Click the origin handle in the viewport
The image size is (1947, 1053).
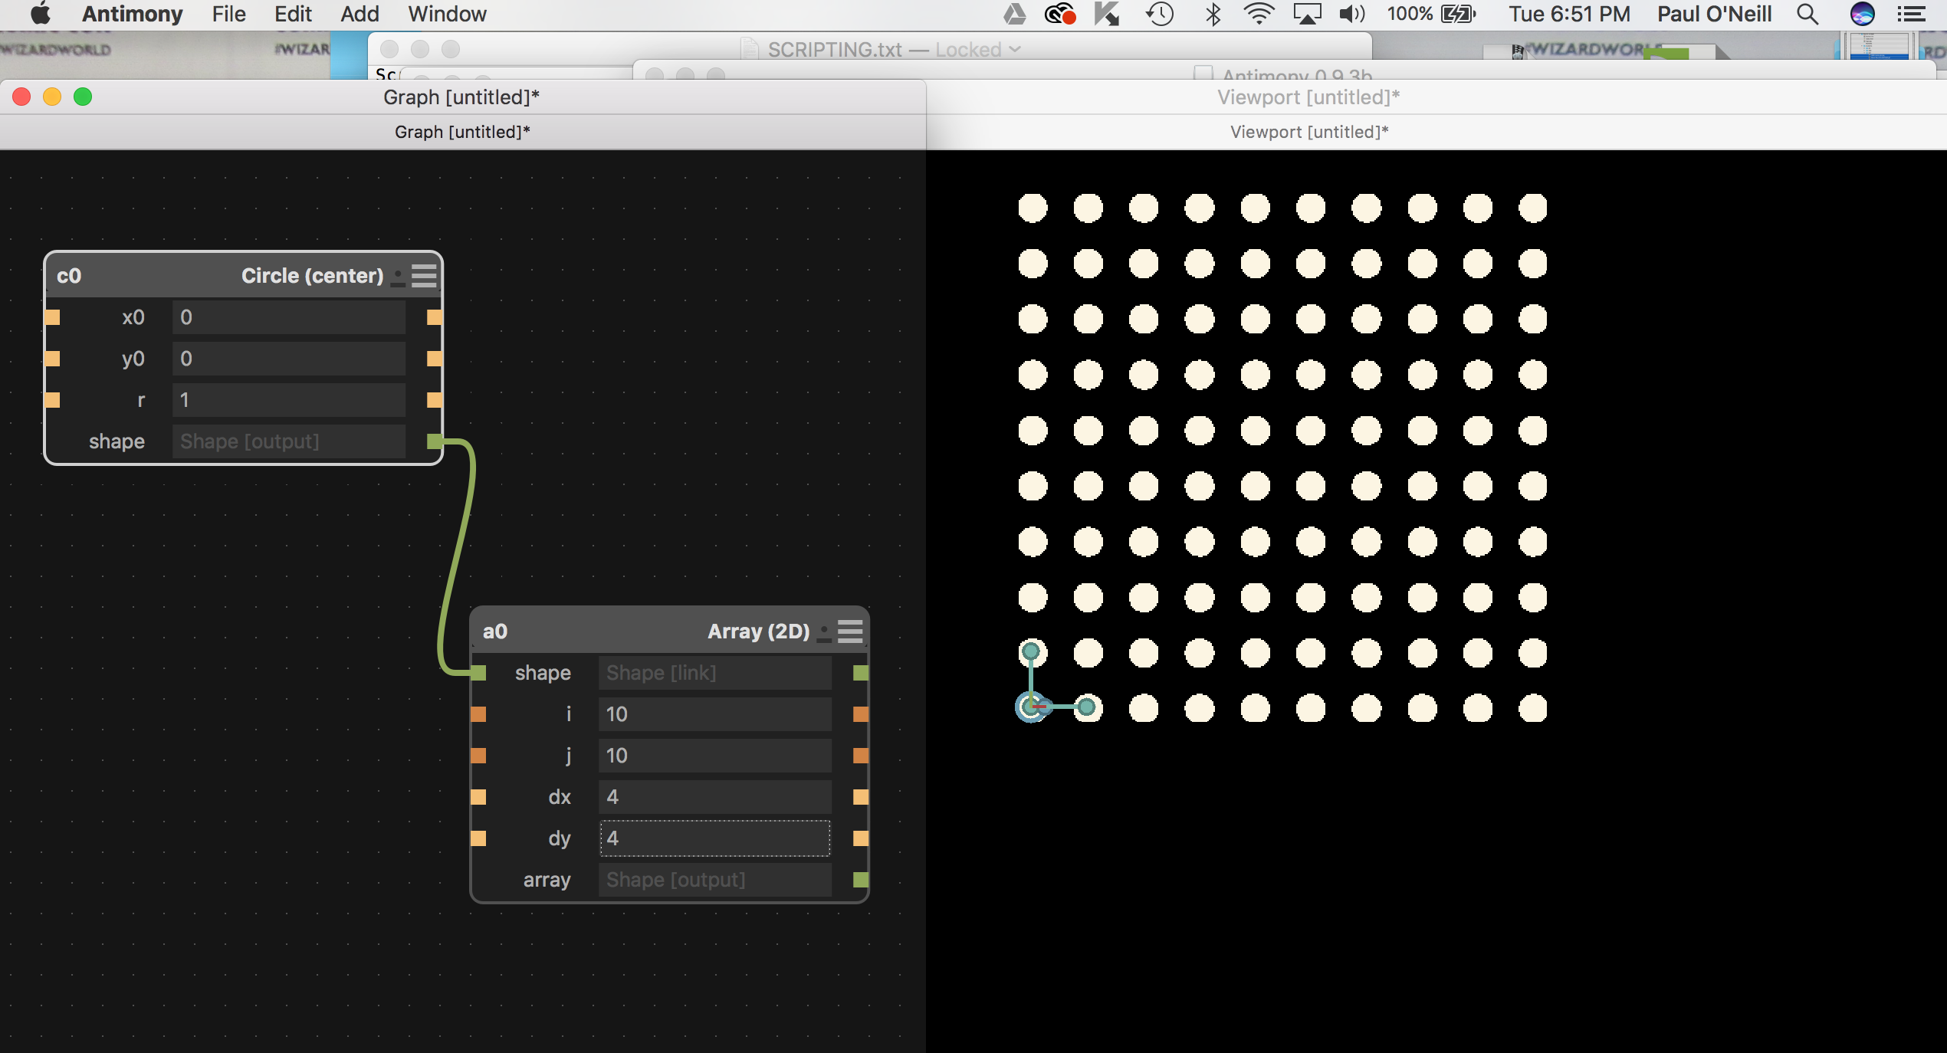tap(1031, 707)
